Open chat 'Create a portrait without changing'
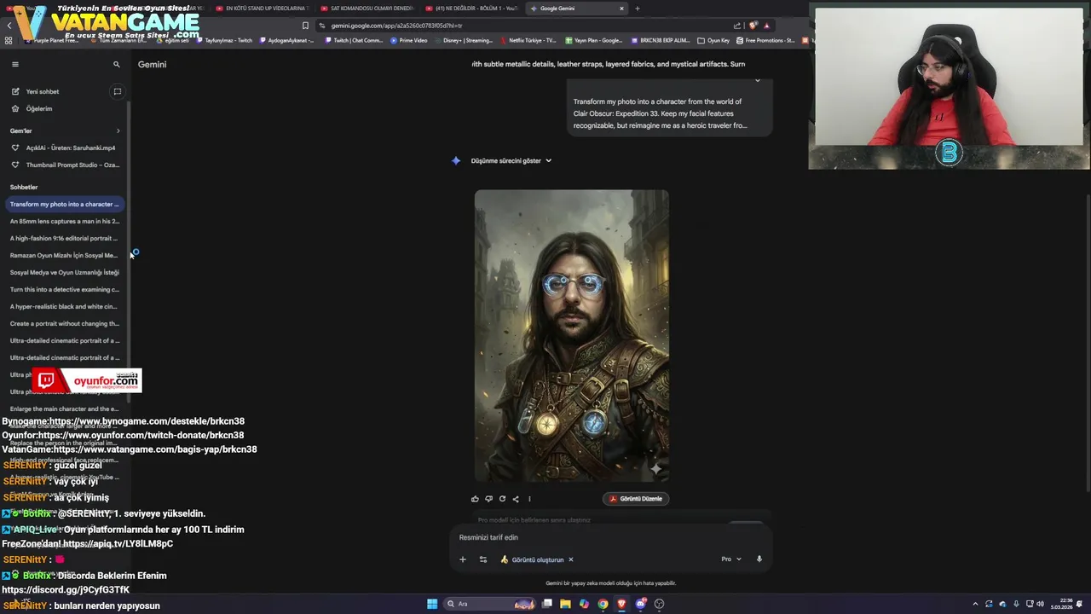1091x614 pixels. (x=64, y=323)
